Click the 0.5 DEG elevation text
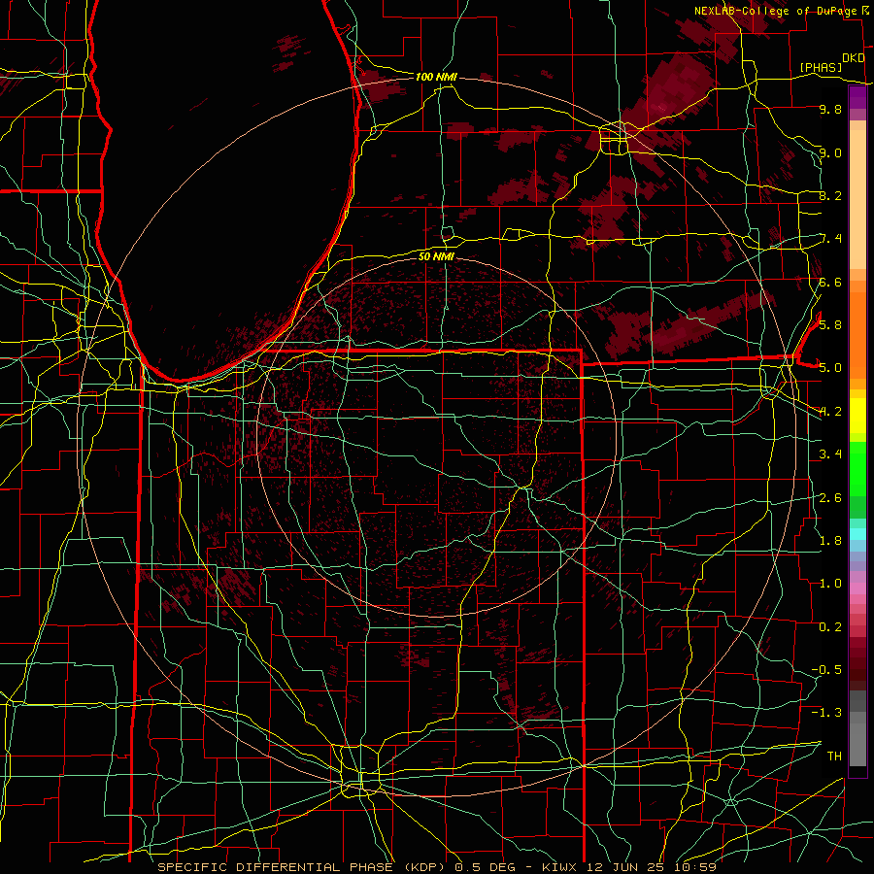Viewport: 874px width, 874px height. pos(486,867)
